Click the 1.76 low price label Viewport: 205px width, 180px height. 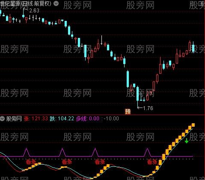[x=148, y=108]
